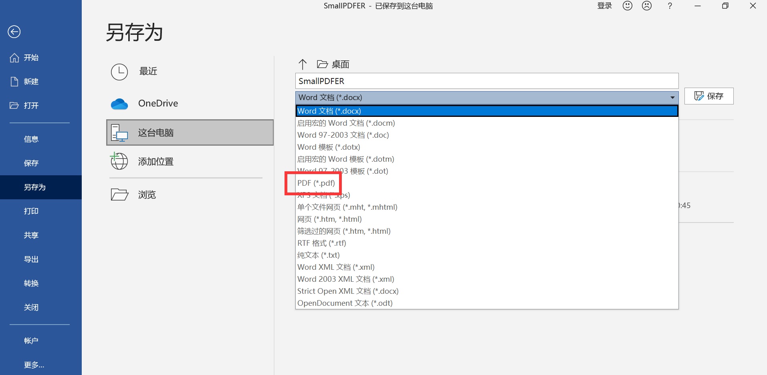
Task: Select PDF (*.pdf) format option
Action: coord(316,183)
